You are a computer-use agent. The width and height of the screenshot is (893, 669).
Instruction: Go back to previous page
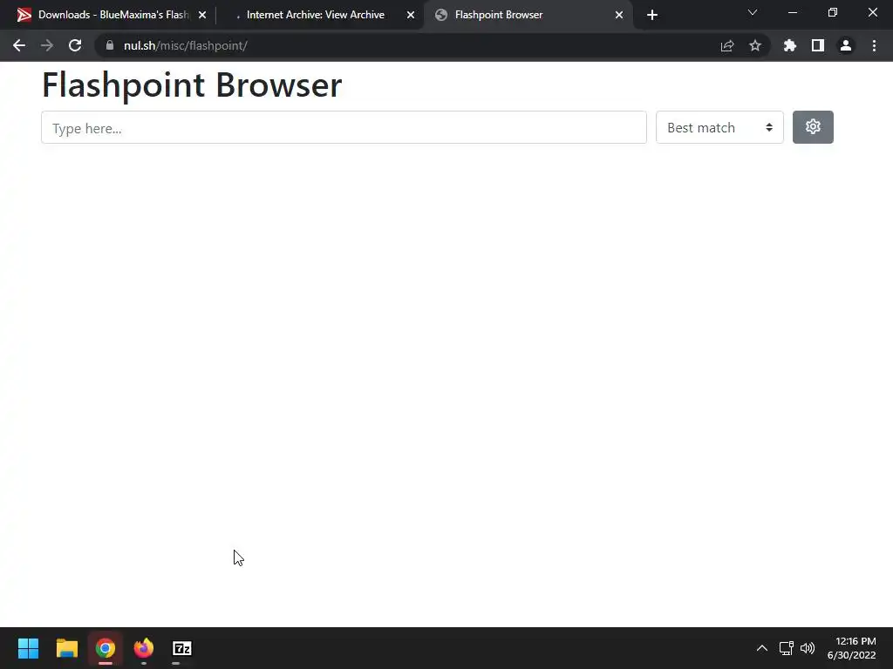pos(19,45)
